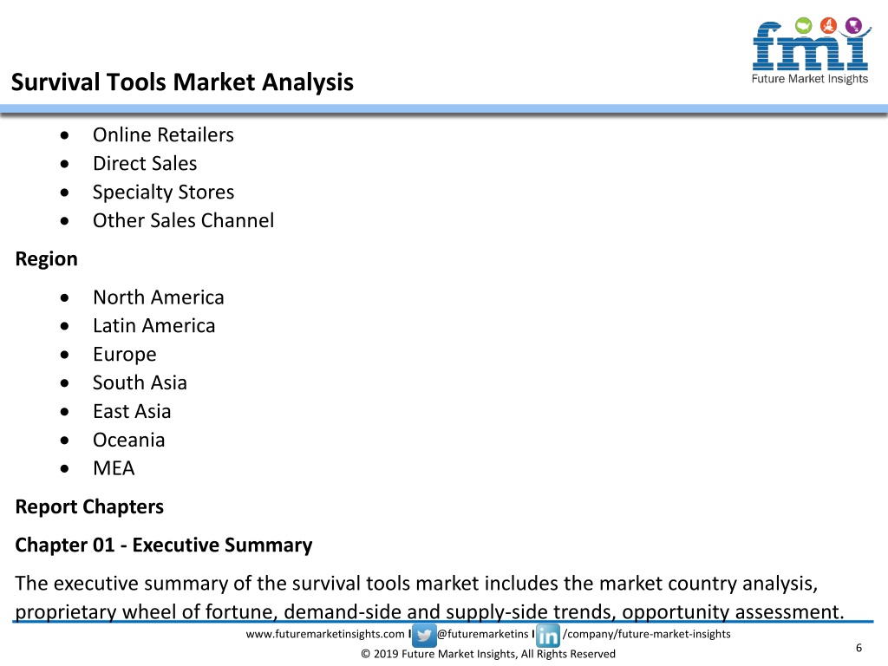Select the East Asia list entry

[132, 411]
